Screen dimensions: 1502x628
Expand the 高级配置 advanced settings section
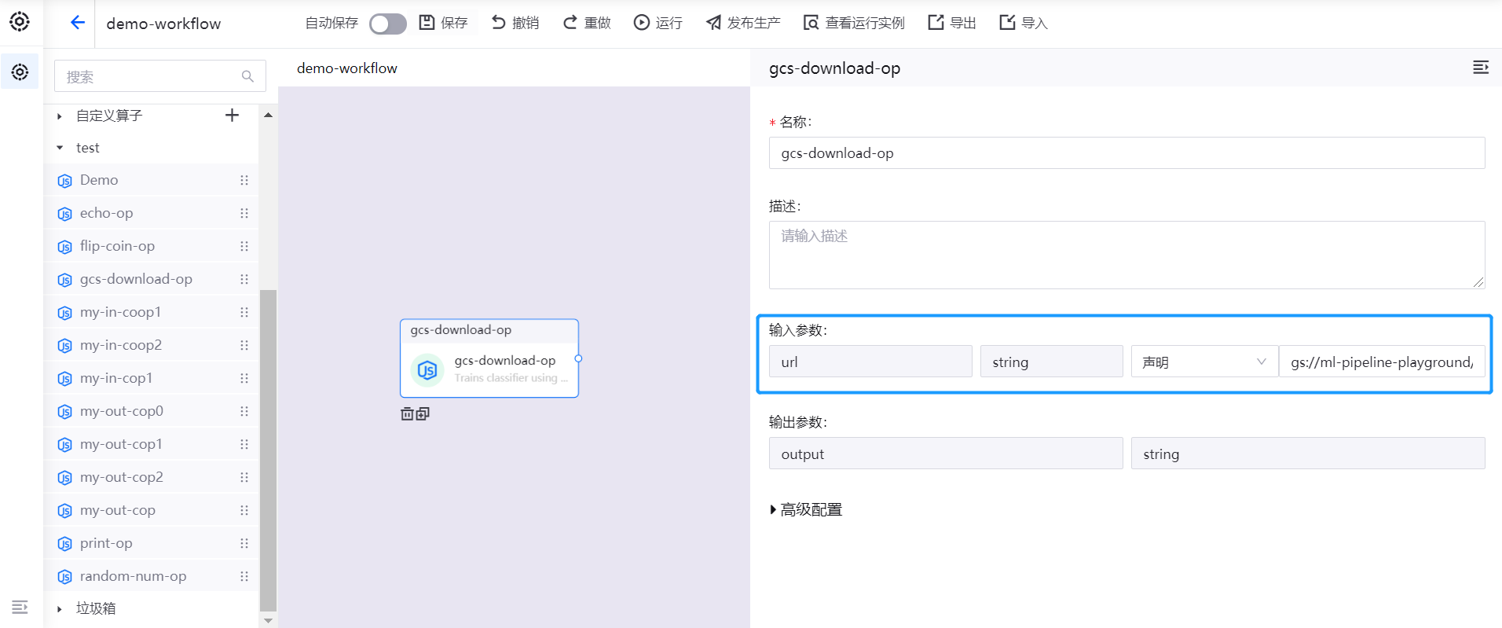tap(806, 509)
